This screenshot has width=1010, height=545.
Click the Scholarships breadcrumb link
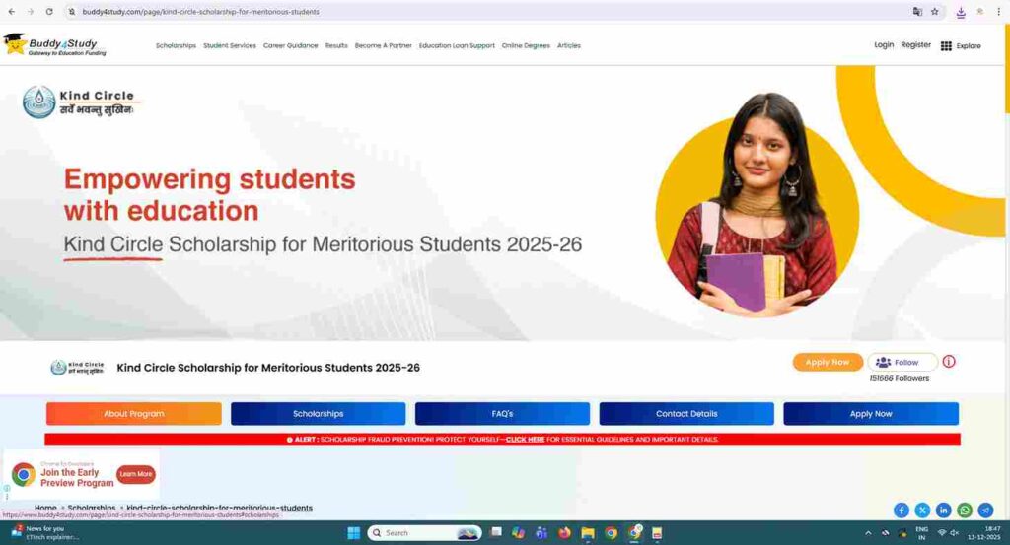click(x=92, y=508)
